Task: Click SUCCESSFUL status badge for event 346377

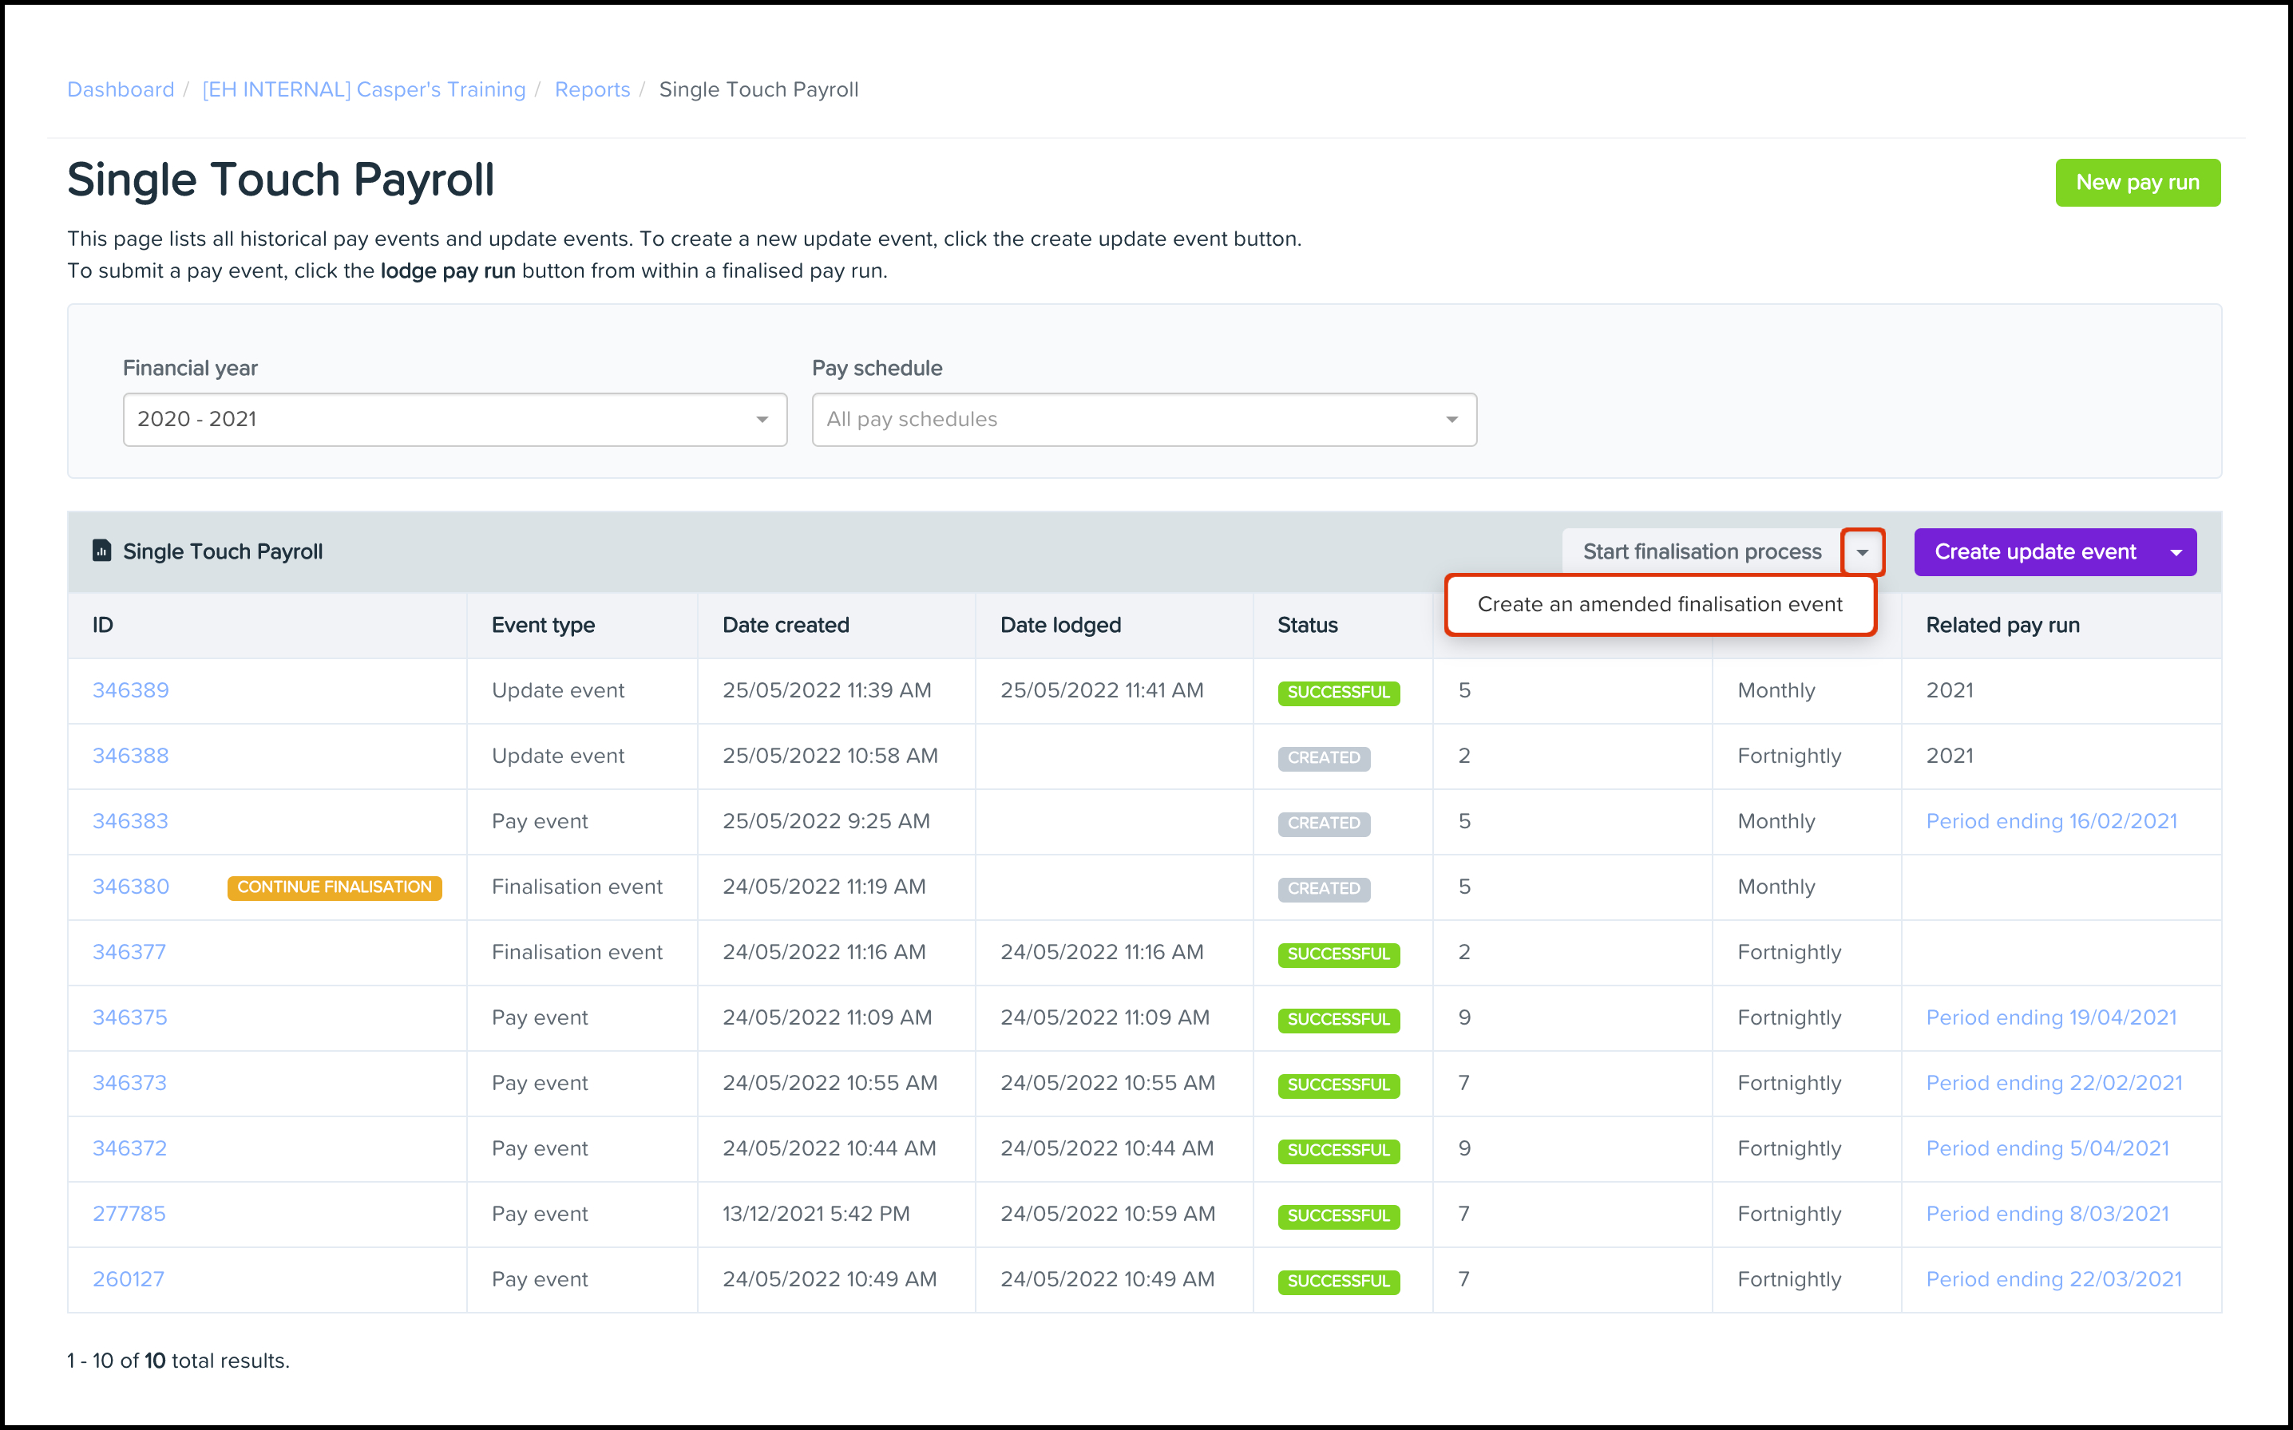Action: point(1337,954)
